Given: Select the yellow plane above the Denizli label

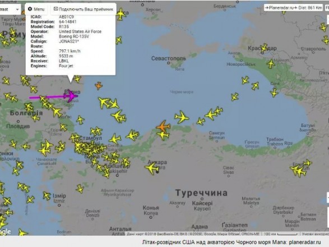Looking at the screenshot, I should click(x=80, y=189).
